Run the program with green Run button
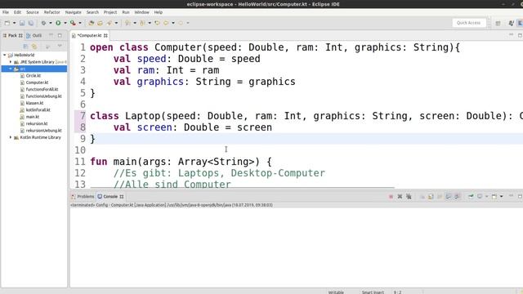This screenshot has width=523, height=294. tap(58, 23)
